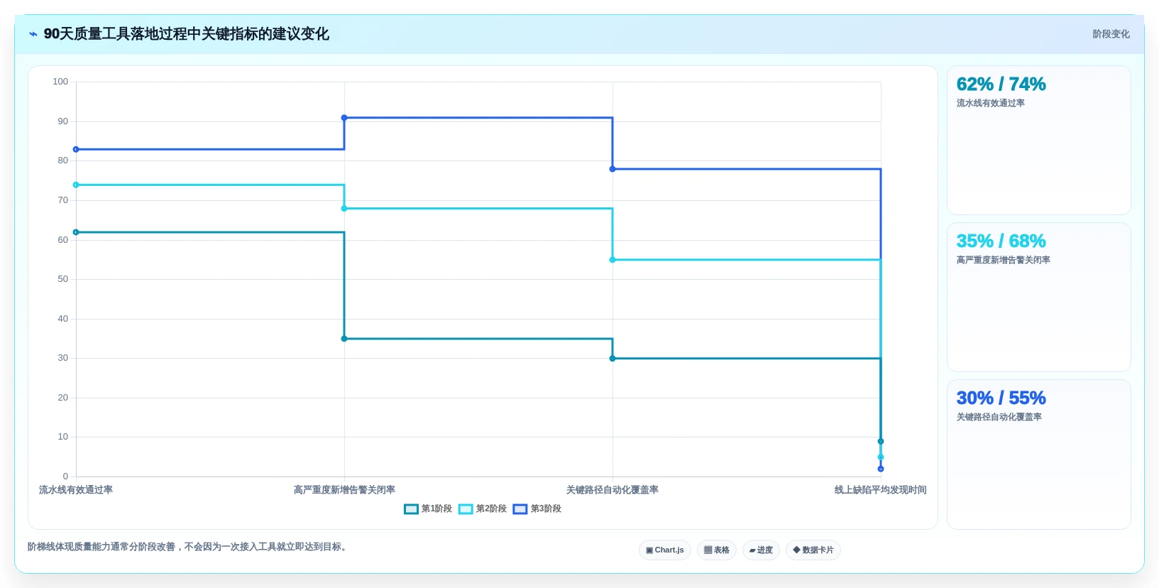
Task: Click 第1阶段 data point at value 62
Action: [76, 232]
